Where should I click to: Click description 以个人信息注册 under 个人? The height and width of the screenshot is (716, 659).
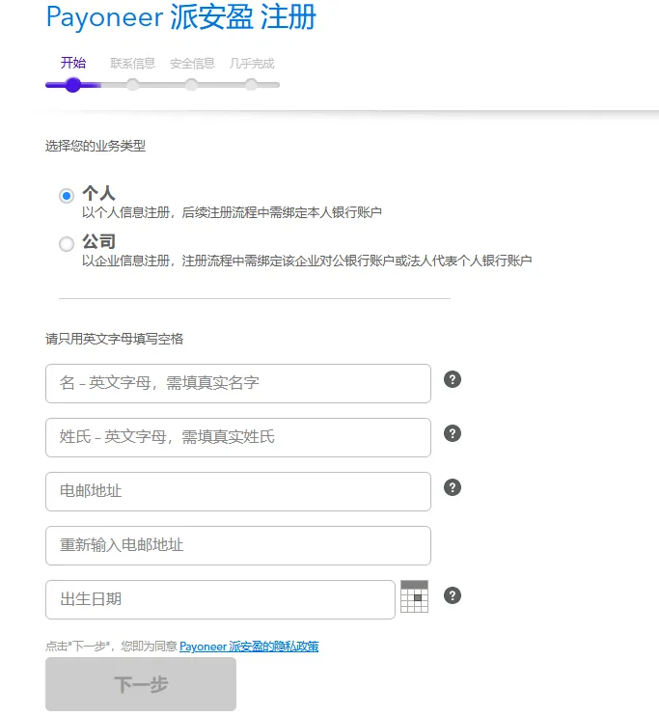point(232,212)
